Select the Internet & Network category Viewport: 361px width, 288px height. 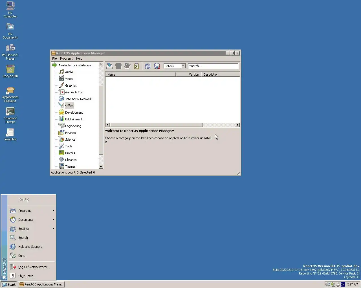(x=78, y=99)
